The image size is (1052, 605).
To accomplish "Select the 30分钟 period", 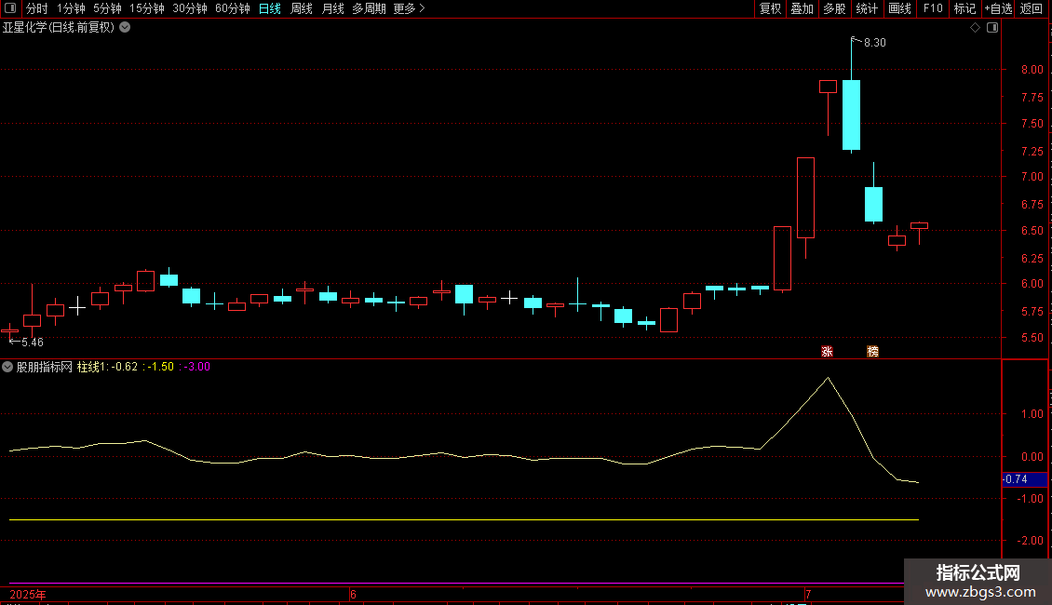I will (x=190, y=8).
